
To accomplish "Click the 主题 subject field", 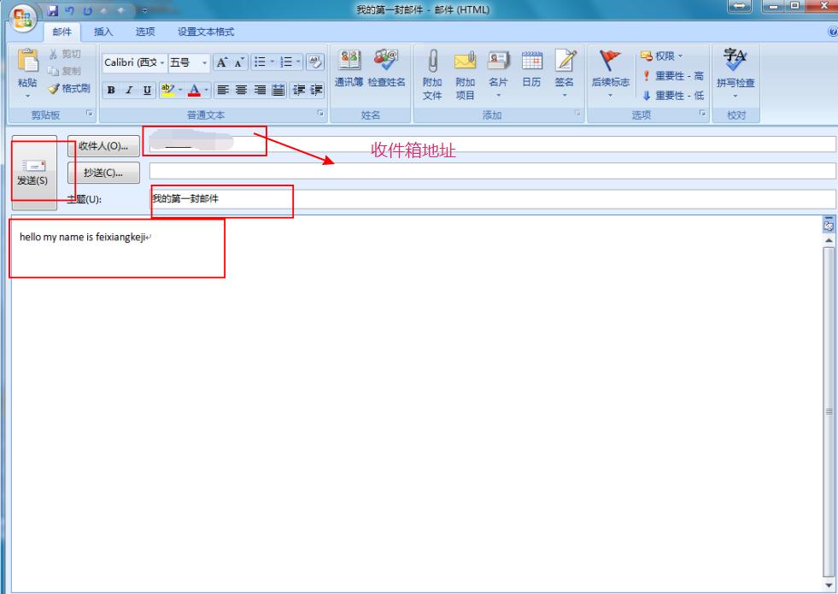I will [x=492, y=199].
